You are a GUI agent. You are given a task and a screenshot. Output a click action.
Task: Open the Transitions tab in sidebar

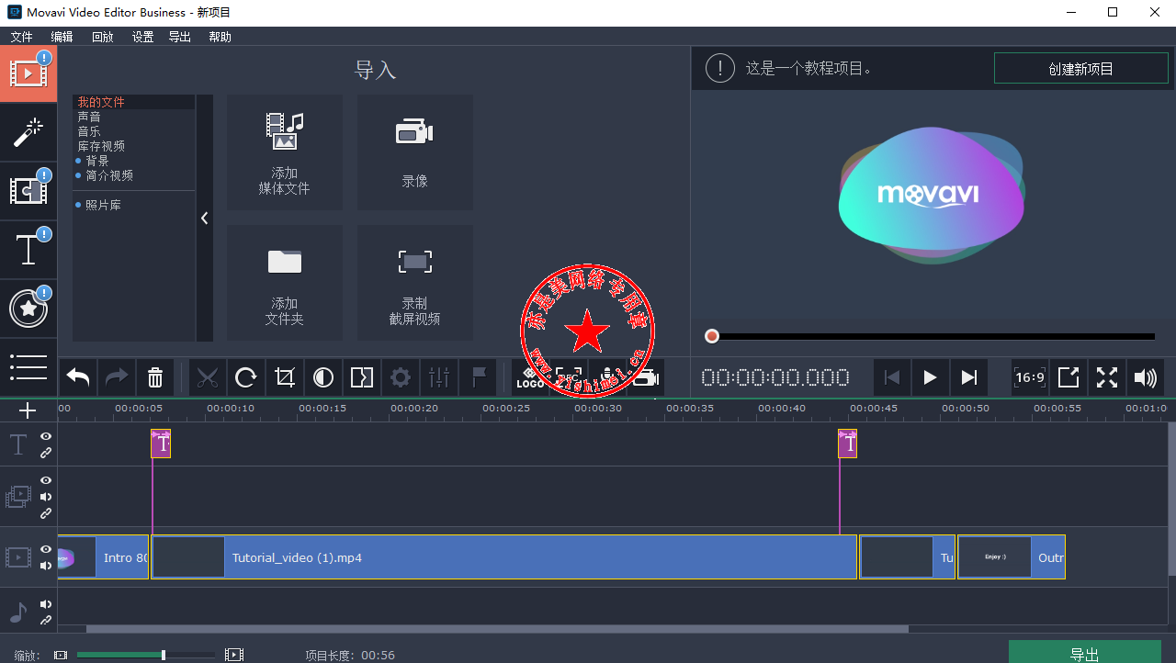click(x=28, y=191)
